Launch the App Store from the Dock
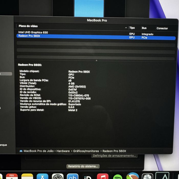The width and height of the screenshot is (179, 179). coord(42,176)
